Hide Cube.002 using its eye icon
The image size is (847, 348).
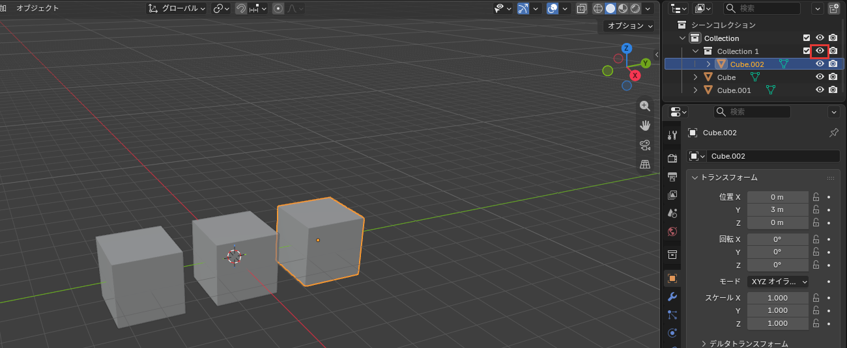click(x=820, y=64)
